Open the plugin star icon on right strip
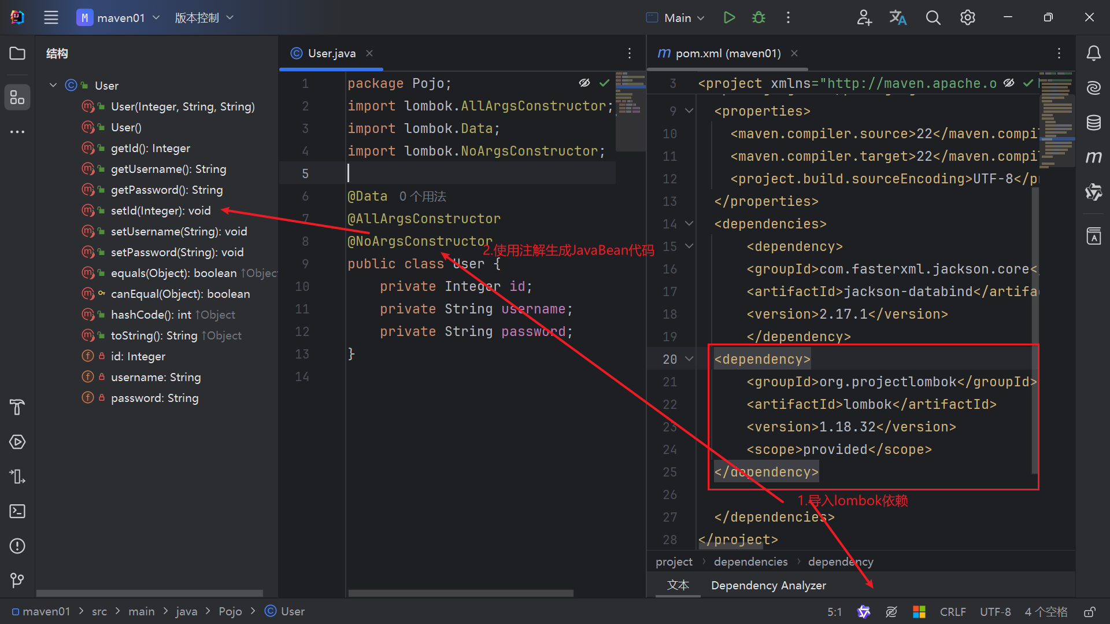Viewport: 1110px width, 624px height. click(1093, 192)
